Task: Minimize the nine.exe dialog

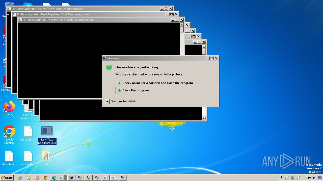Action: click(207, 58)
